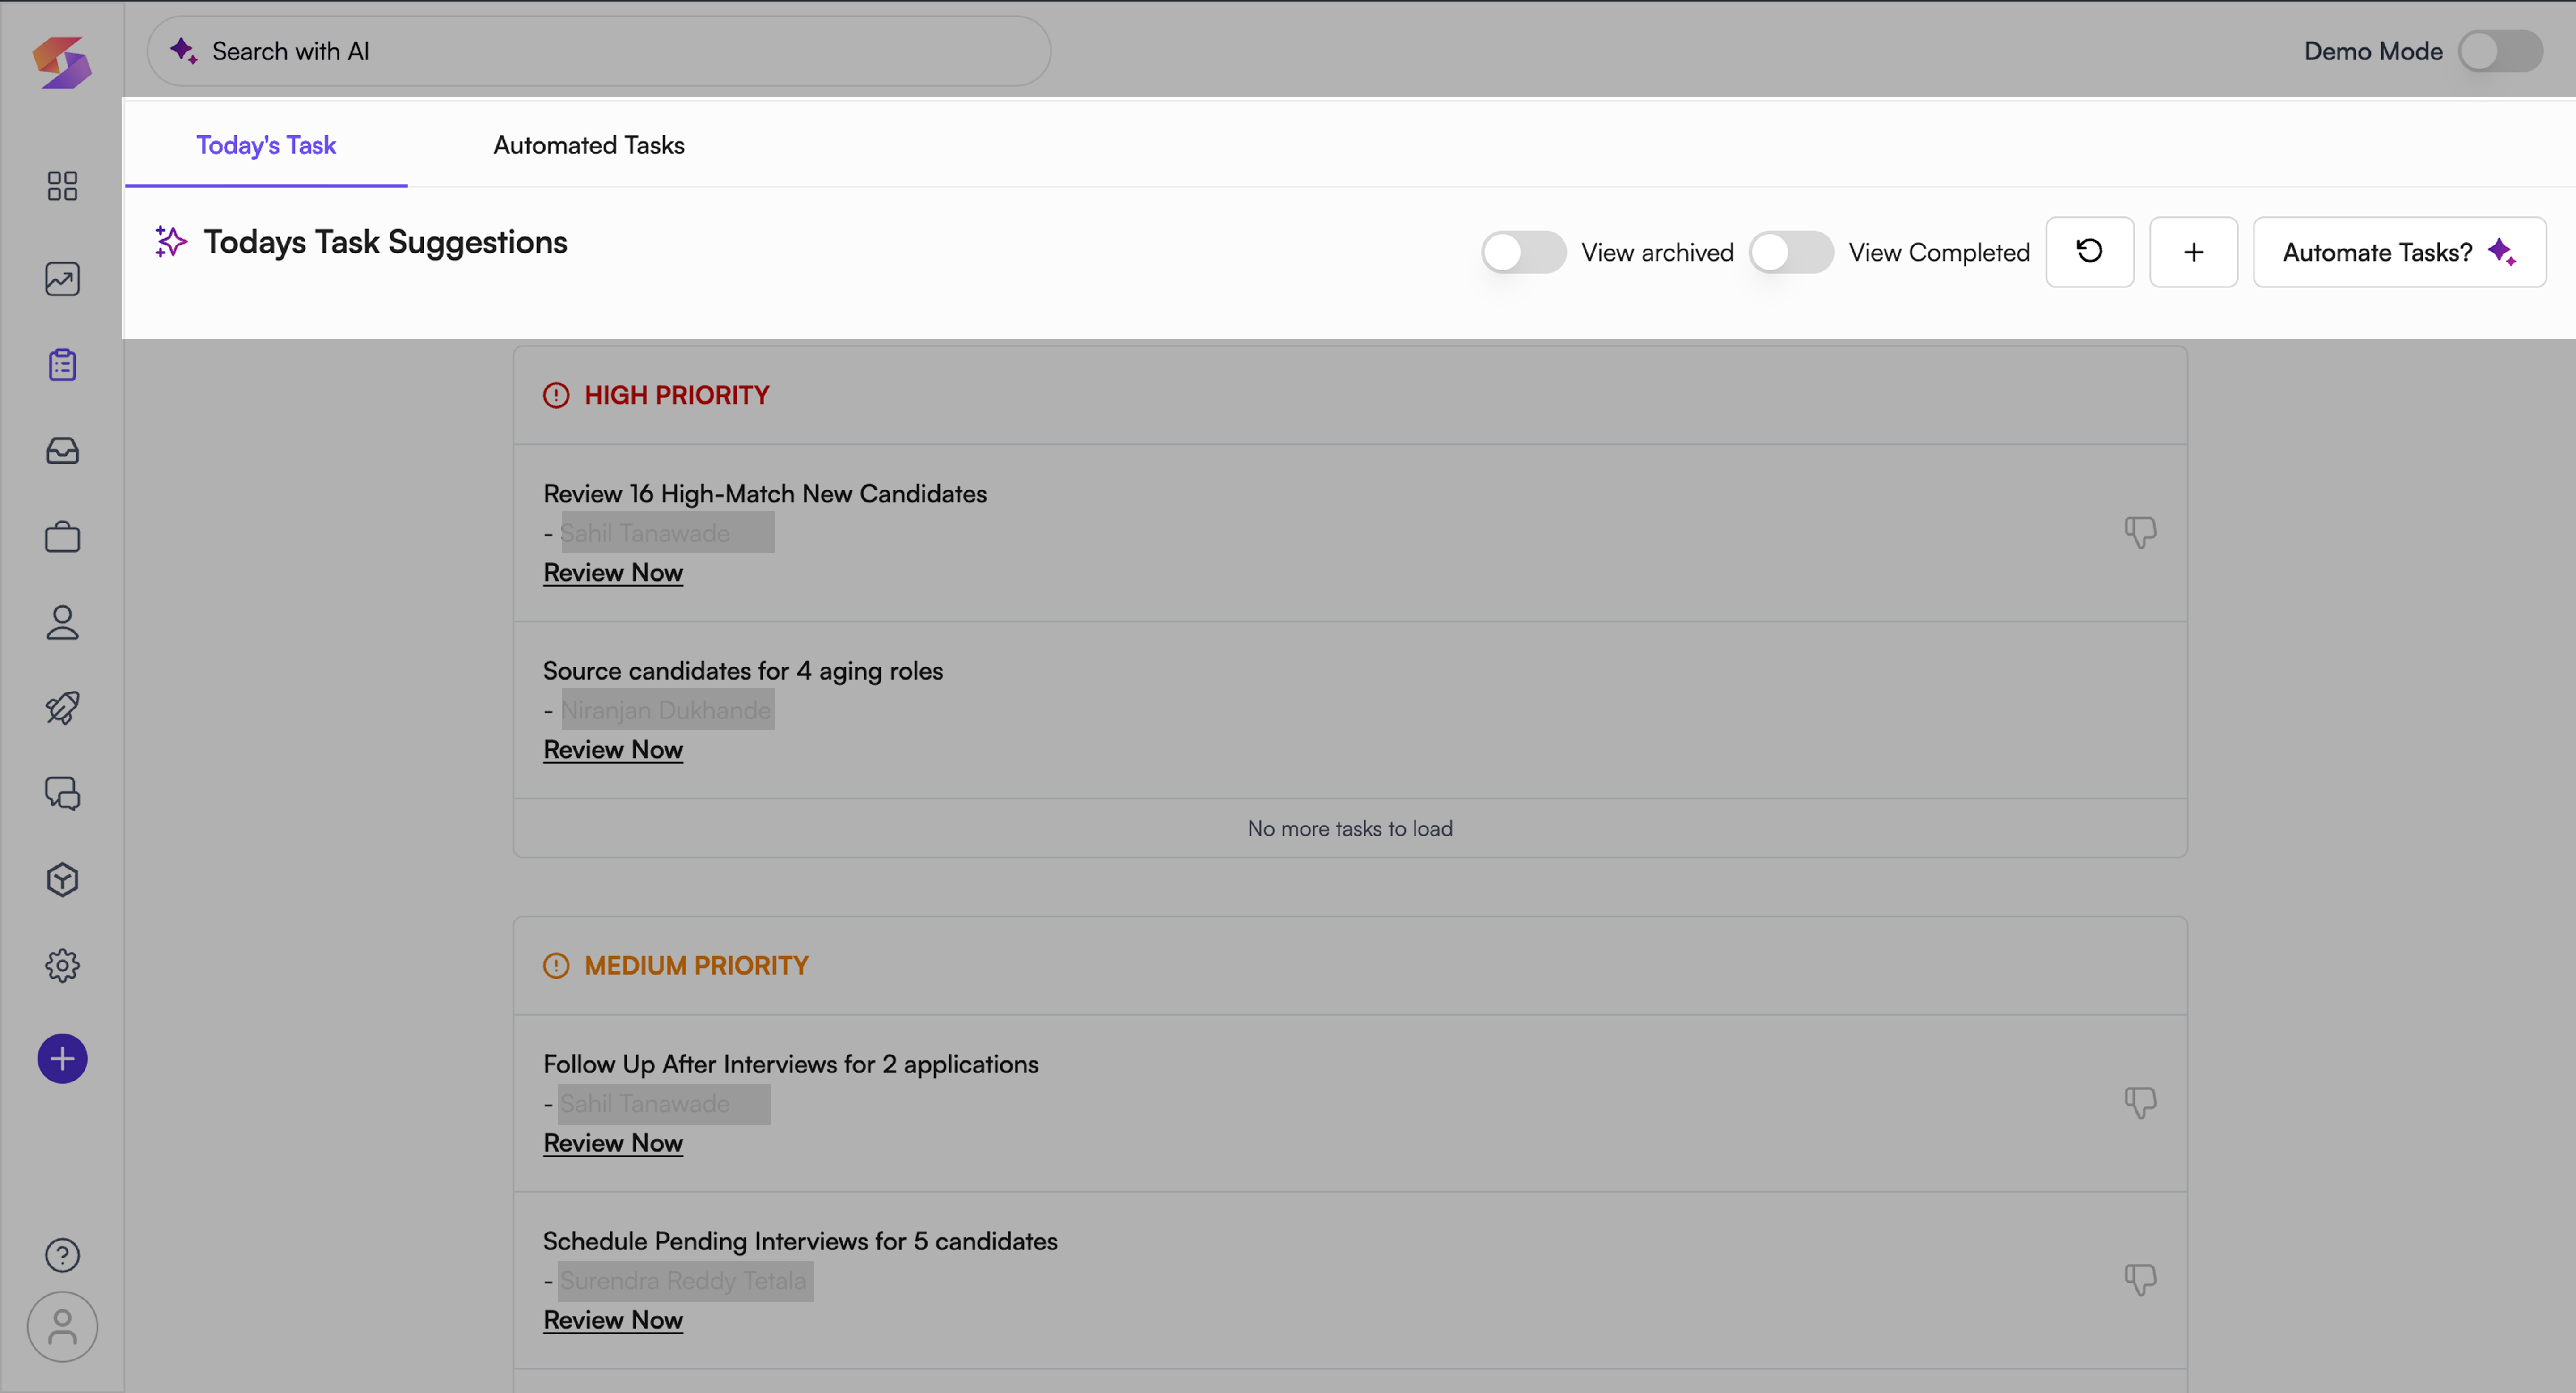
Task: Click the purple plus circle in the sidebar
Action: coord(62,1058)
